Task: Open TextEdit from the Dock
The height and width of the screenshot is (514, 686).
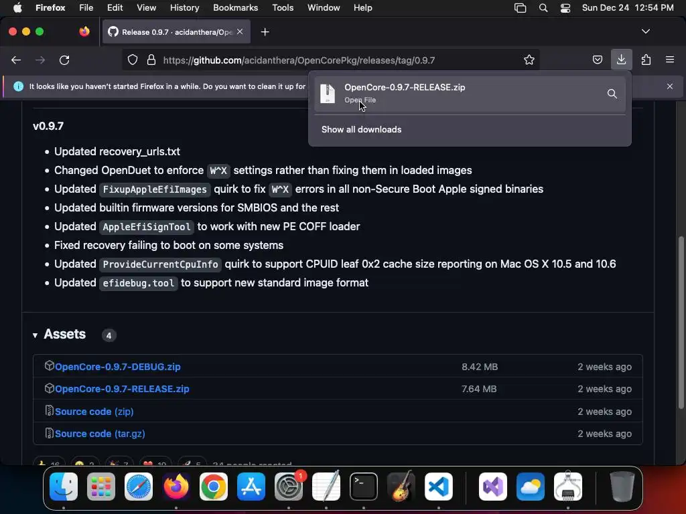Action: point(326,487)
